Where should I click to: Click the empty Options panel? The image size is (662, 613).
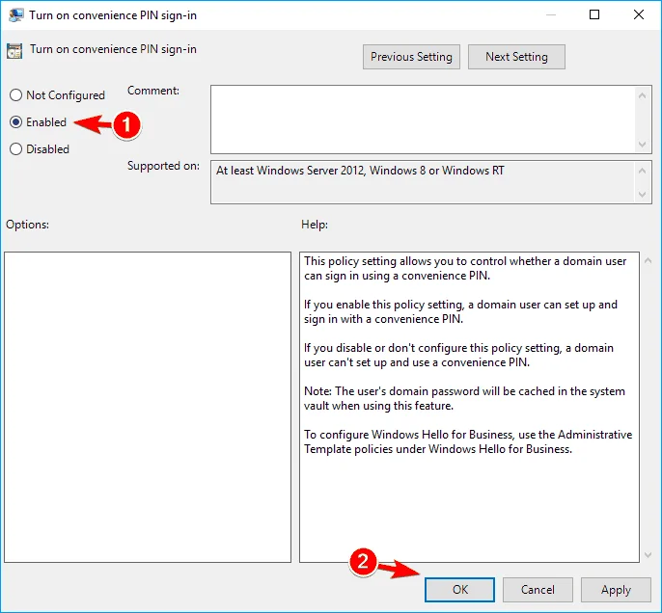[x=148, y=407]
